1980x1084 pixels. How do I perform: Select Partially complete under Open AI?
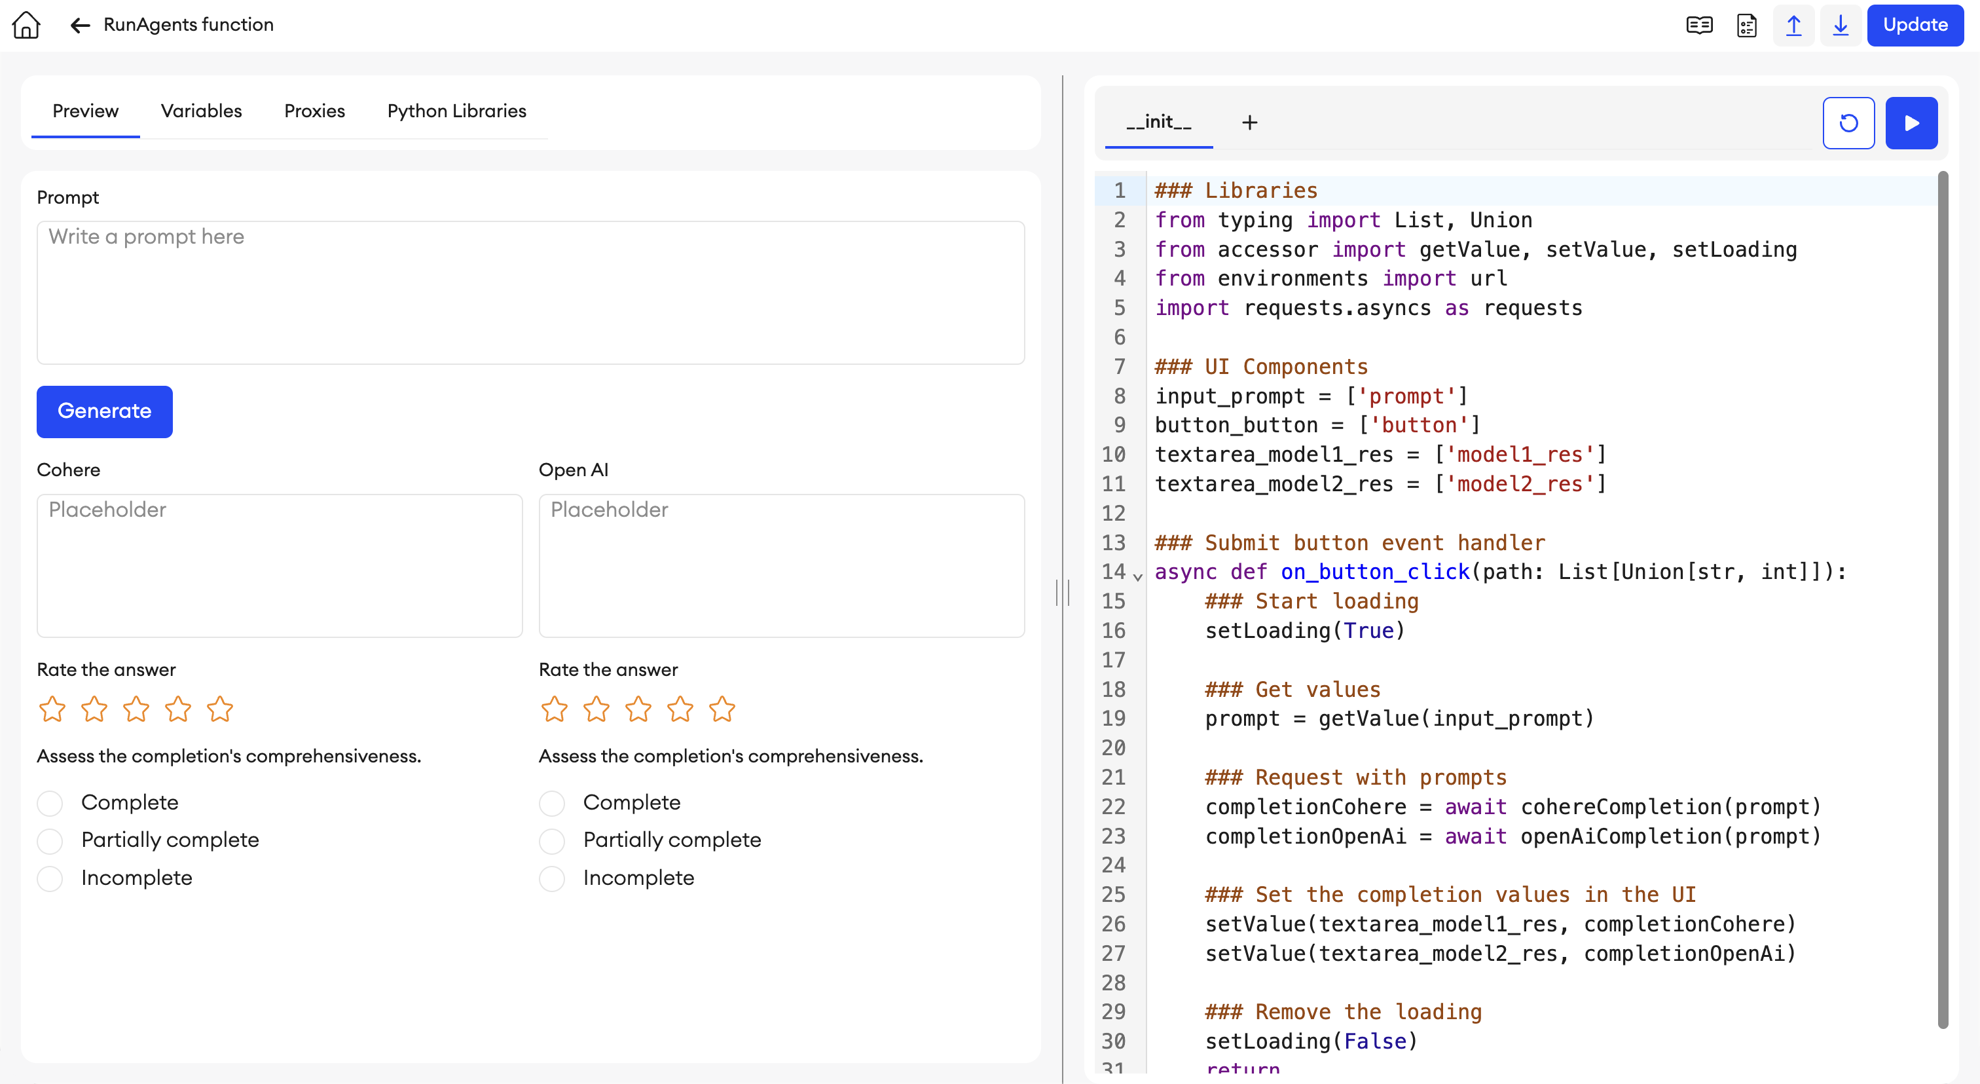[552, 840]
